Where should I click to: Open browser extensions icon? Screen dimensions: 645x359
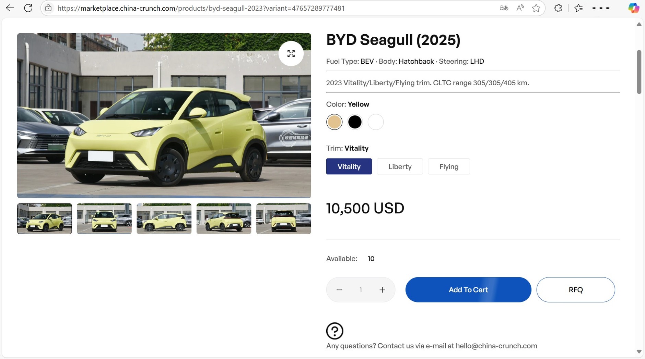coord(558,8)
